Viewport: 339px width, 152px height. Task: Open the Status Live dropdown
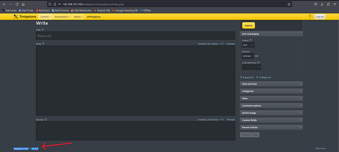point(248,45)
